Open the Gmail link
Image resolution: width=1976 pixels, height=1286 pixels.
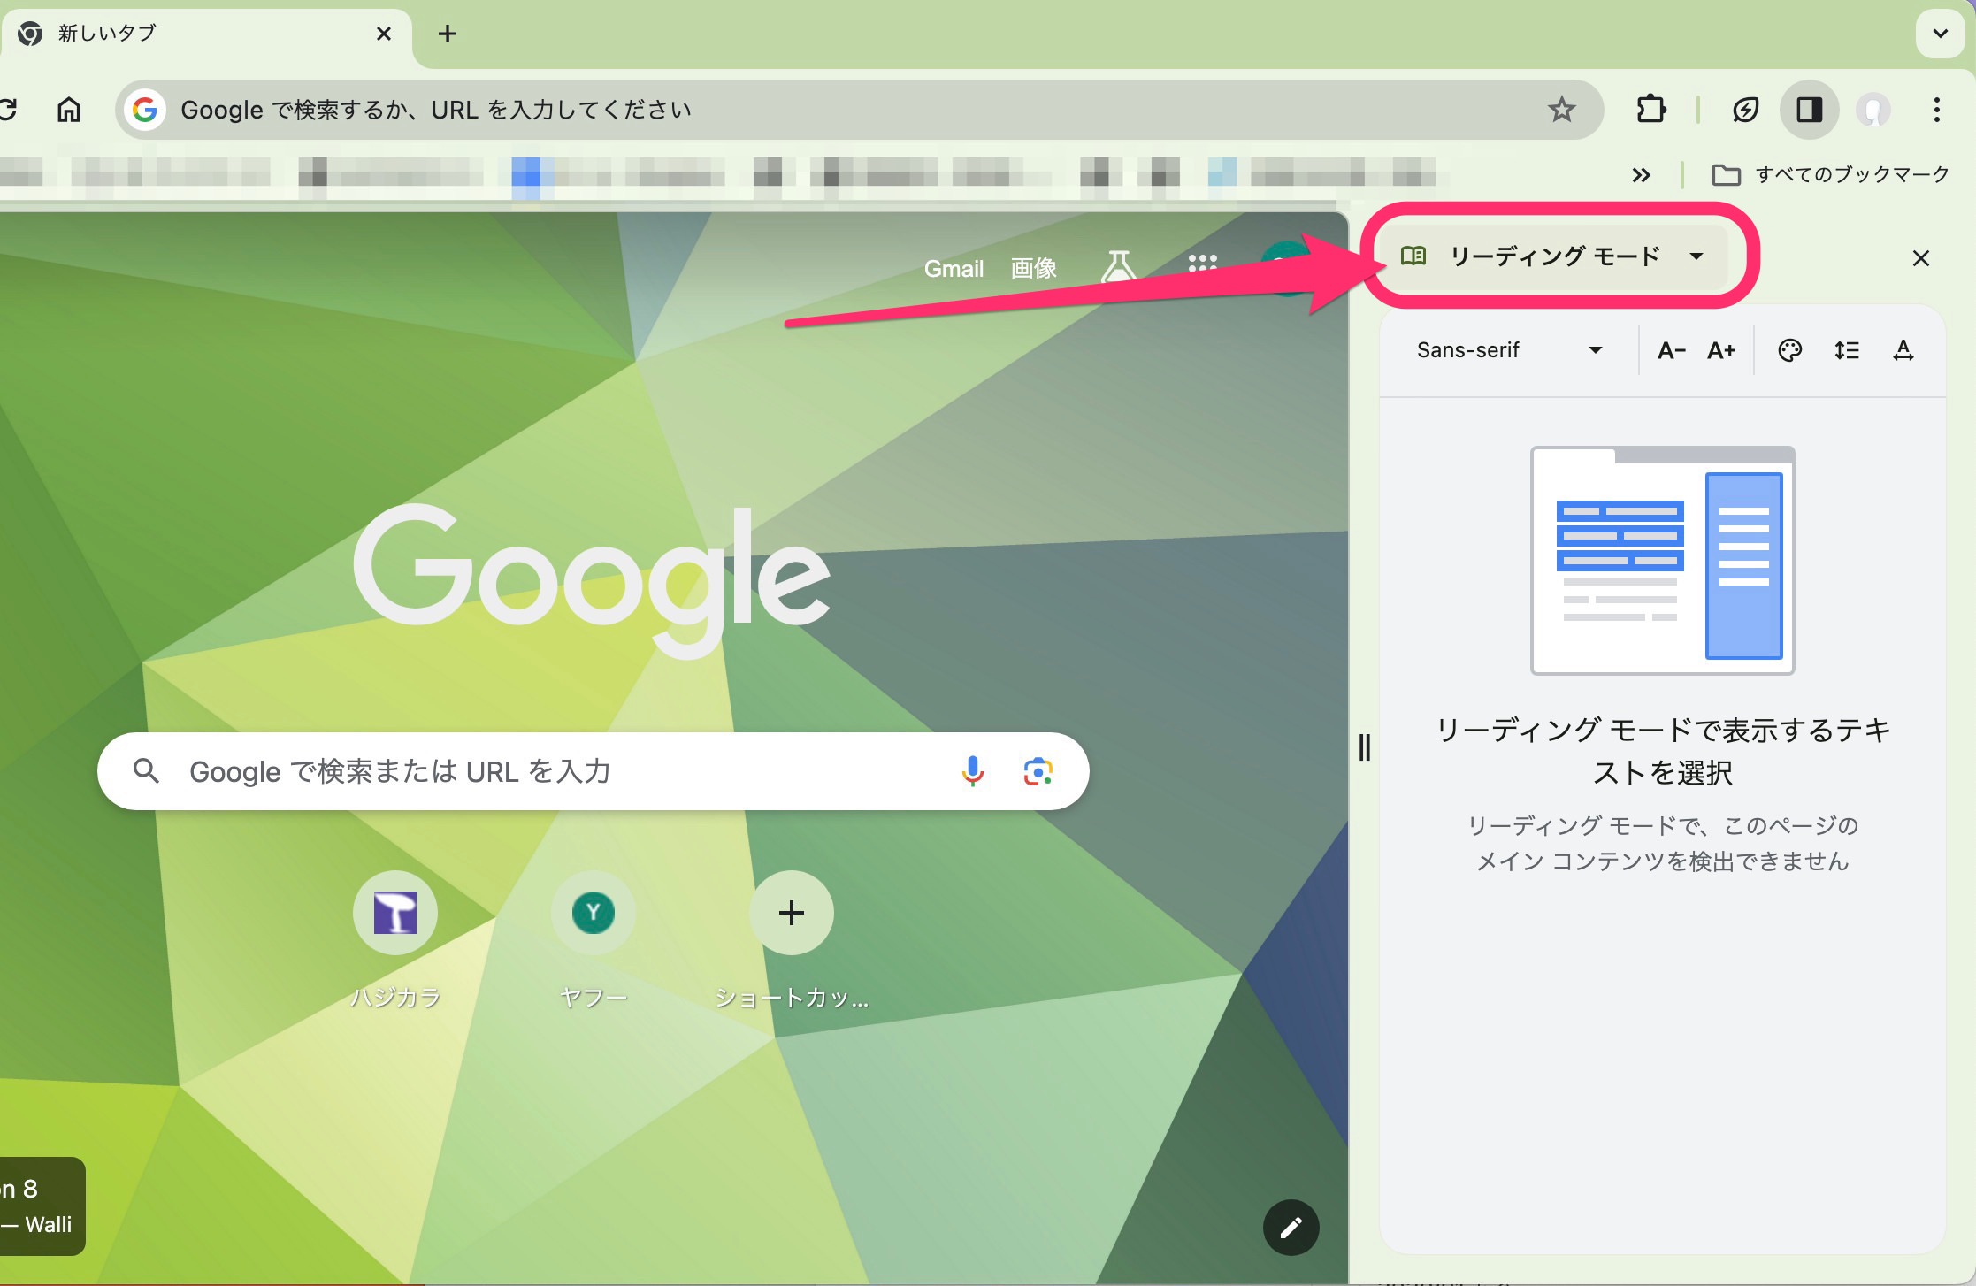click(954, 269)
